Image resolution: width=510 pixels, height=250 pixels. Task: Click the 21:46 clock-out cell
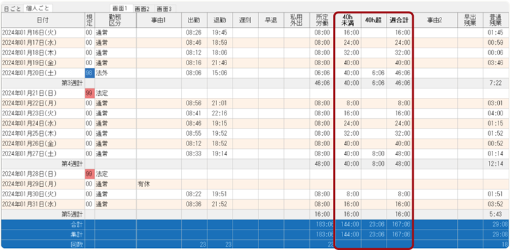coord(220,63)
